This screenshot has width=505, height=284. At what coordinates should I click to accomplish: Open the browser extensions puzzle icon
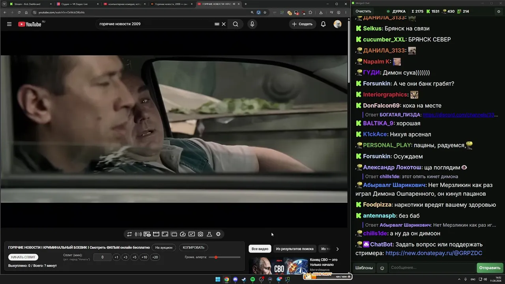coord(310,12)
